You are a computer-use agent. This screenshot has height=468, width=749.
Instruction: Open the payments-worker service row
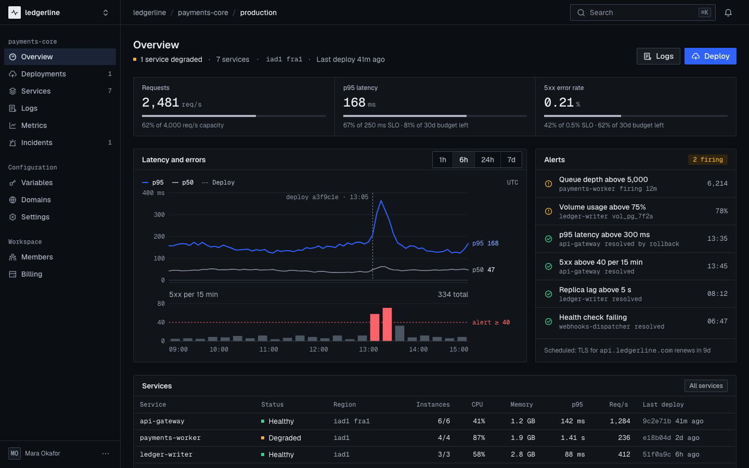(x=435, y=438)
